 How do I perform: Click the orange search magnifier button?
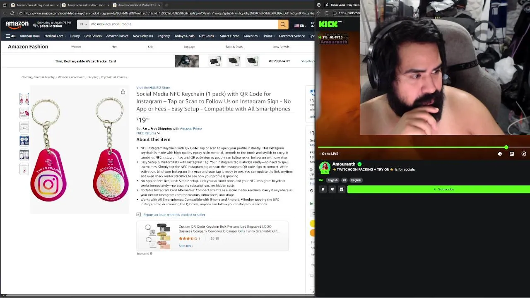[x=283, y=24]
